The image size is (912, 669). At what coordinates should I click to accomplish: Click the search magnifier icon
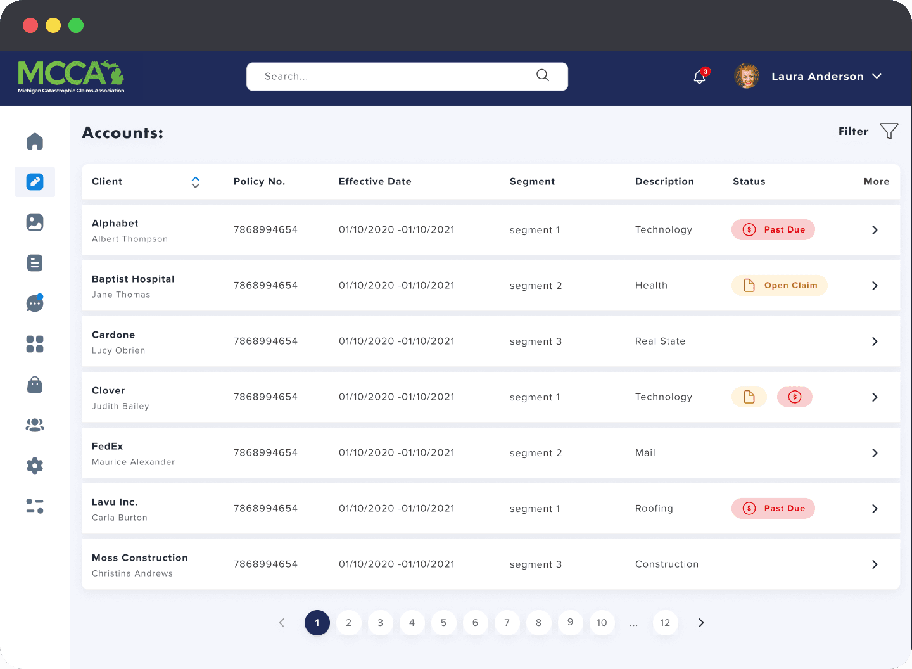(543, 75)
